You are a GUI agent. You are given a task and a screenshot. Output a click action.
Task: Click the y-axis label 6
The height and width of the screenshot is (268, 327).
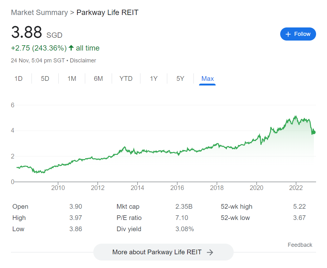point(13,105)
